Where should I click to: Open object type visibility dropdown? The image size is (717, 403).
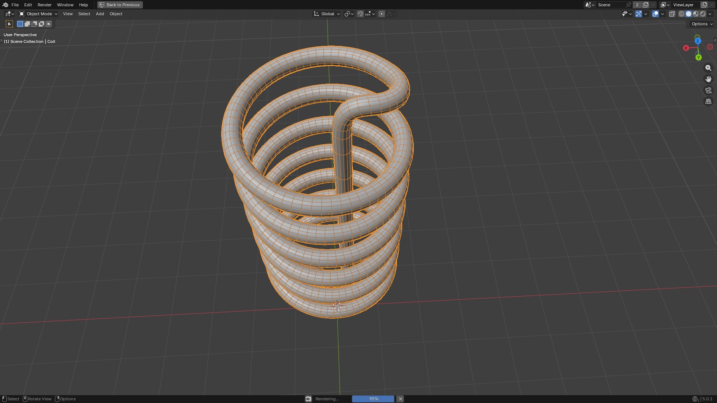[627, 14]
